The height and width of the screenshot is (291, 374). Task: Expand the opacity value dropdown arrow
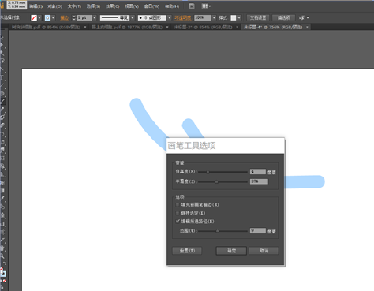point(214,17)
